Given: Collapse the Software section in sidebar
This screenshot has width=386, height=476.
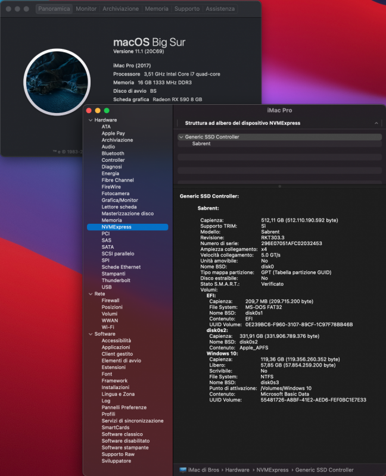Looking at the screenshot, I should click(x=91, y=334).
